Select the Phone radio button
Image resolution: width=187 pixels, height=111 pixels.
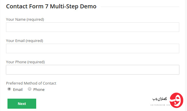(30, 89)
